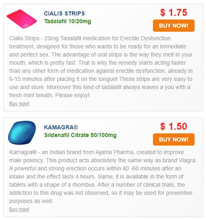Click the pink Cialis Strips product image
Screen dimensions: 206x220
22,19
